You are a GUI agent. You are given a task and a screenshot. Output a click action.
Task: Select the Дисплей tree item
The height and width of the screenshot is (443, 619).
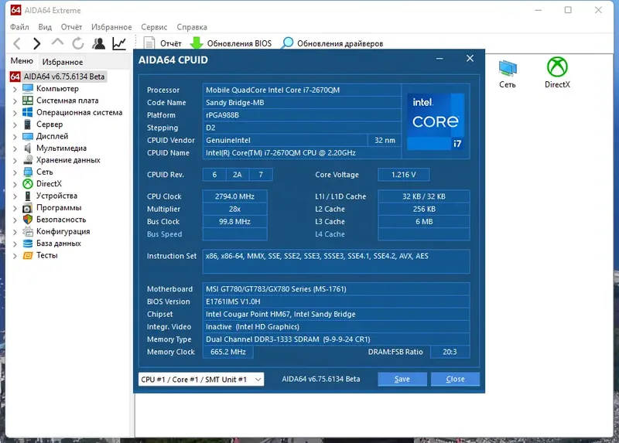point(52,136)
